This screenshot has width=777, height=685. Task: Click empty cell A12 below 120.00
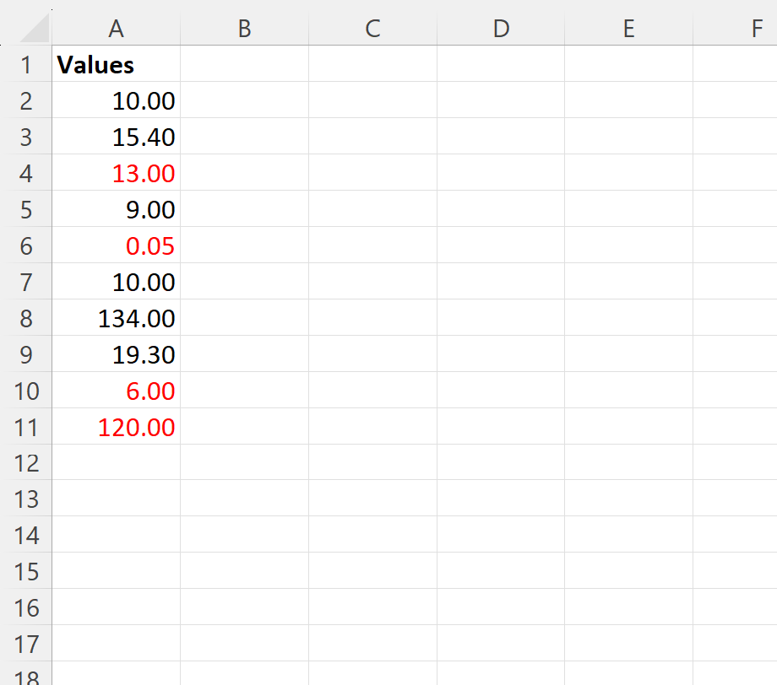tap(116, 462)
